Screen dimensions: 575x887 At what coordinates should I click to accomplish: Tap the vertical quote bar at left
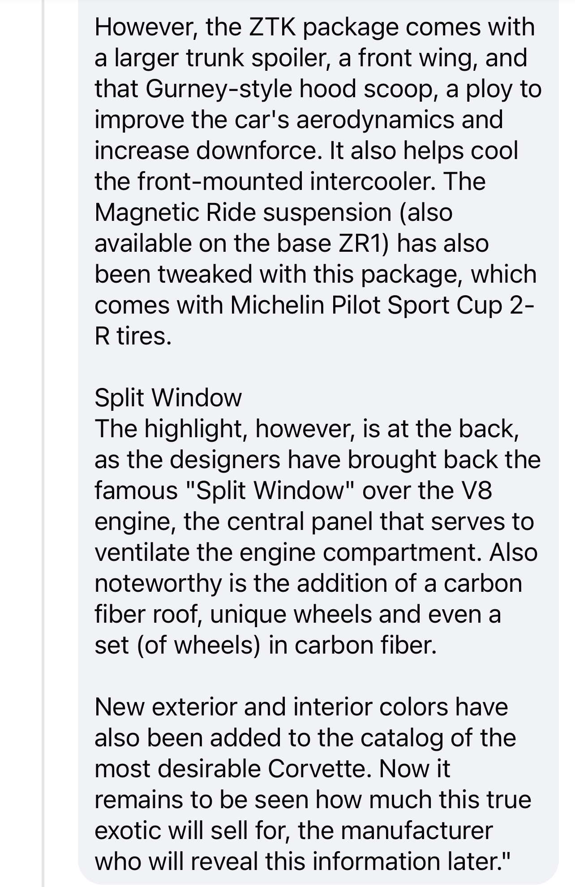(43, 443)
